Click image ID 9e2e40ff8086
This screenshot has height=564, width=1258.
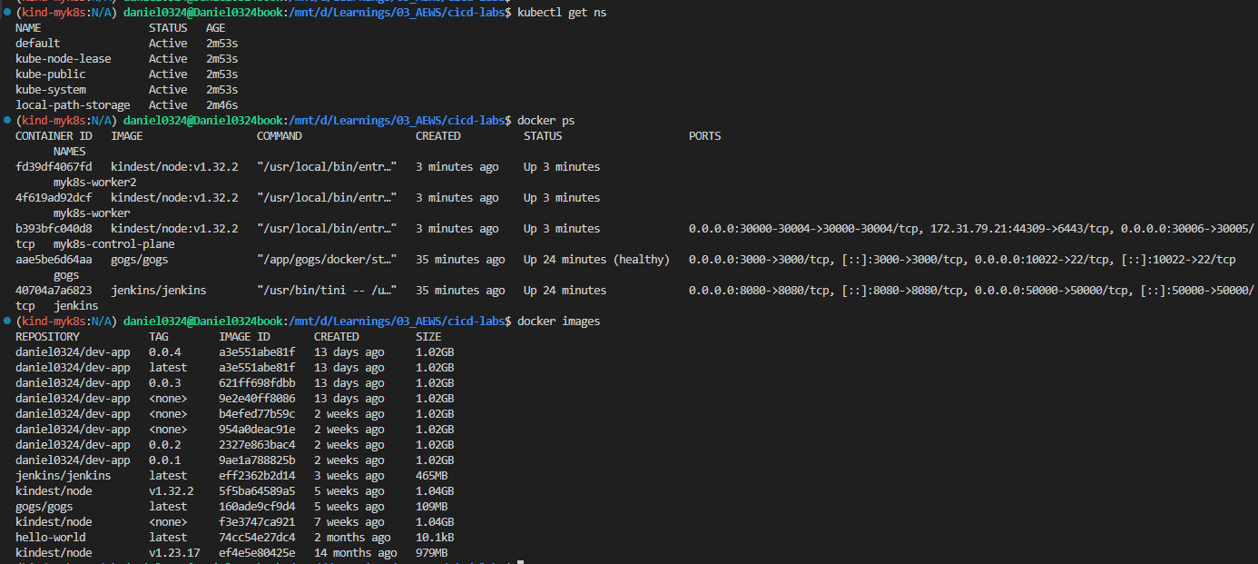point(257,399)
